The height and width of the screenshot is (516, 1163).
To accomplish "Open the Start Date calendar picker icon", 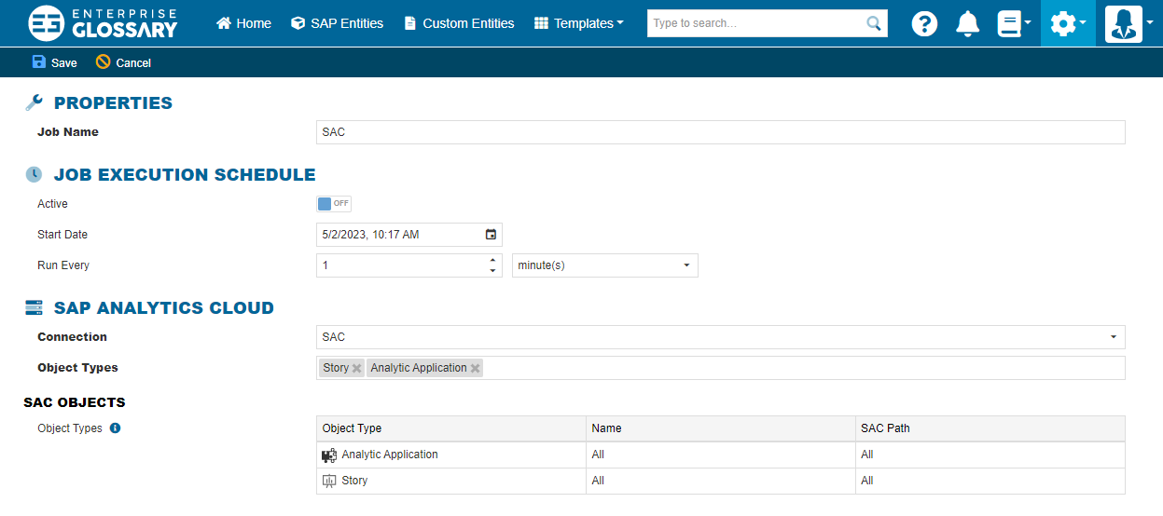I will coord(491,235).
